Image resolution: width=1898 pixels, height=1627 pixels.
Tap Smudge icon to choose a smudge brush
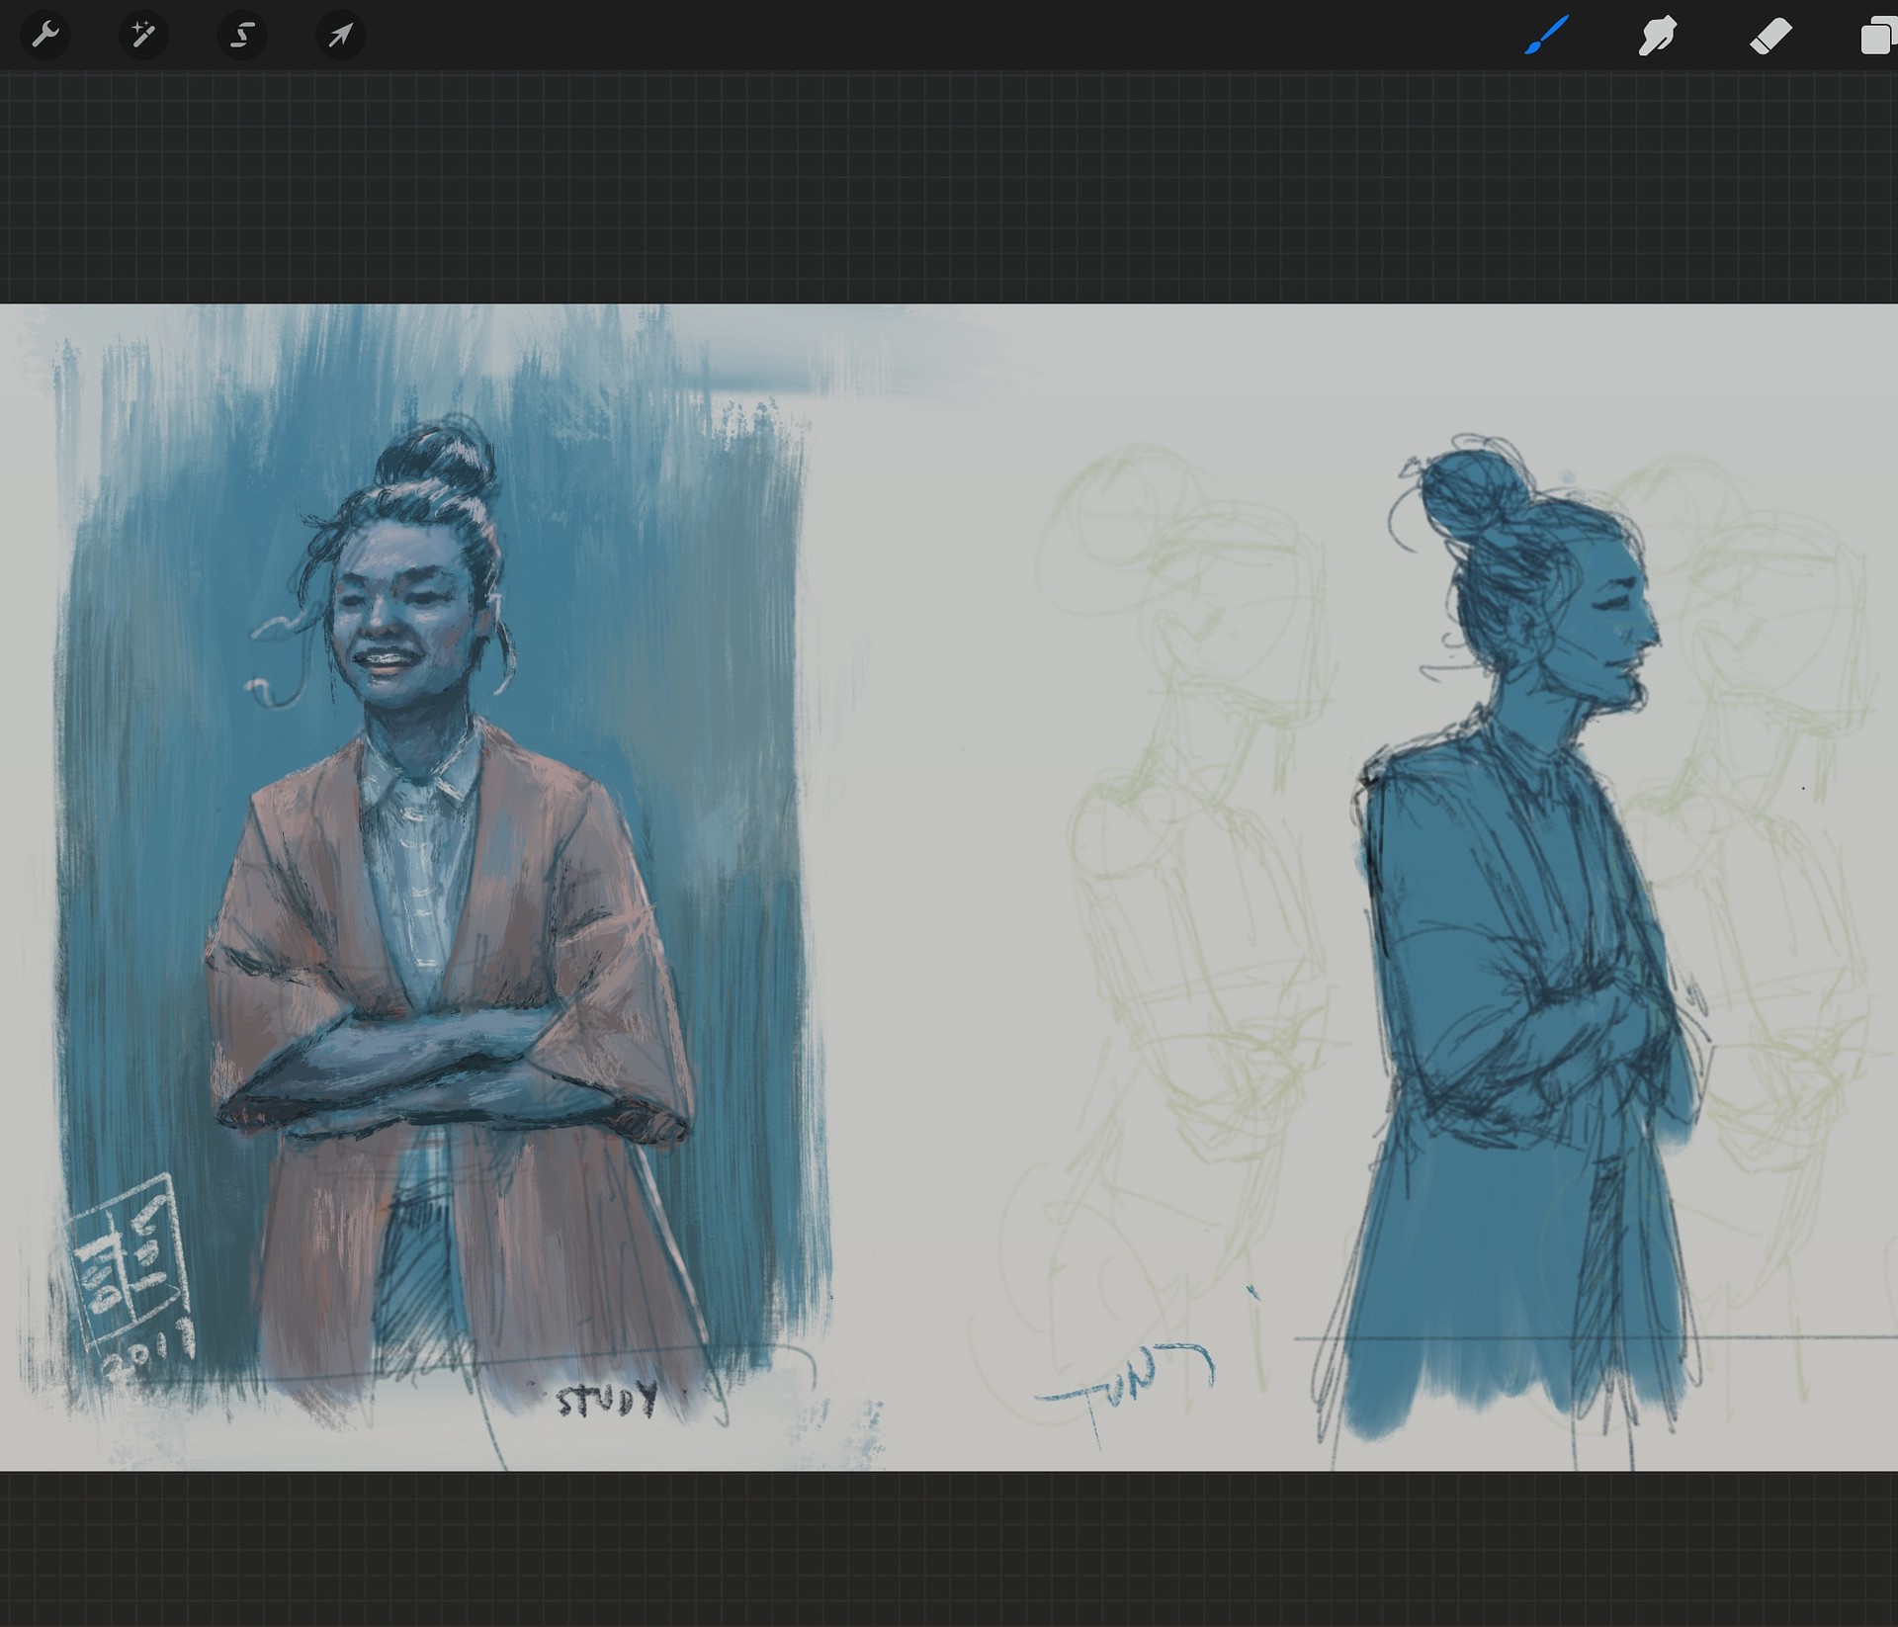[1657, 35]
